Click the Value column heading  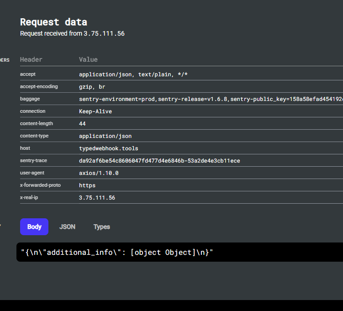[88, 59]
